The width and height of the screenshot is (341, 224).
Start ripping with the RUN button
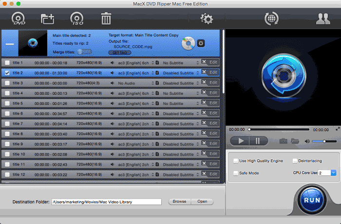click(x=312, y=200)
